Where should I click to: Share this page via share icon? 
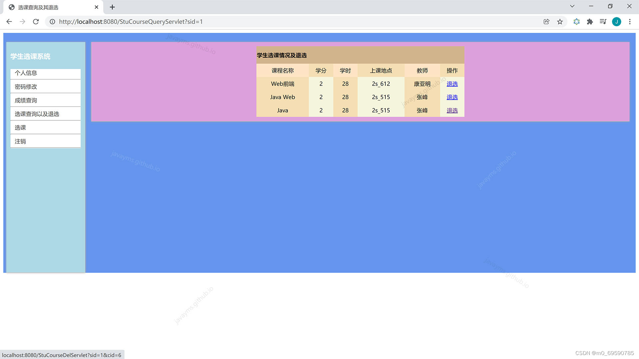(x=546, y=22)
